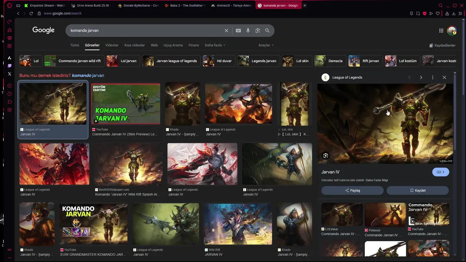The width and height of the screenshot is (466, 262).
Task: Click the Paylaş share button
Action: click(352, 190)
